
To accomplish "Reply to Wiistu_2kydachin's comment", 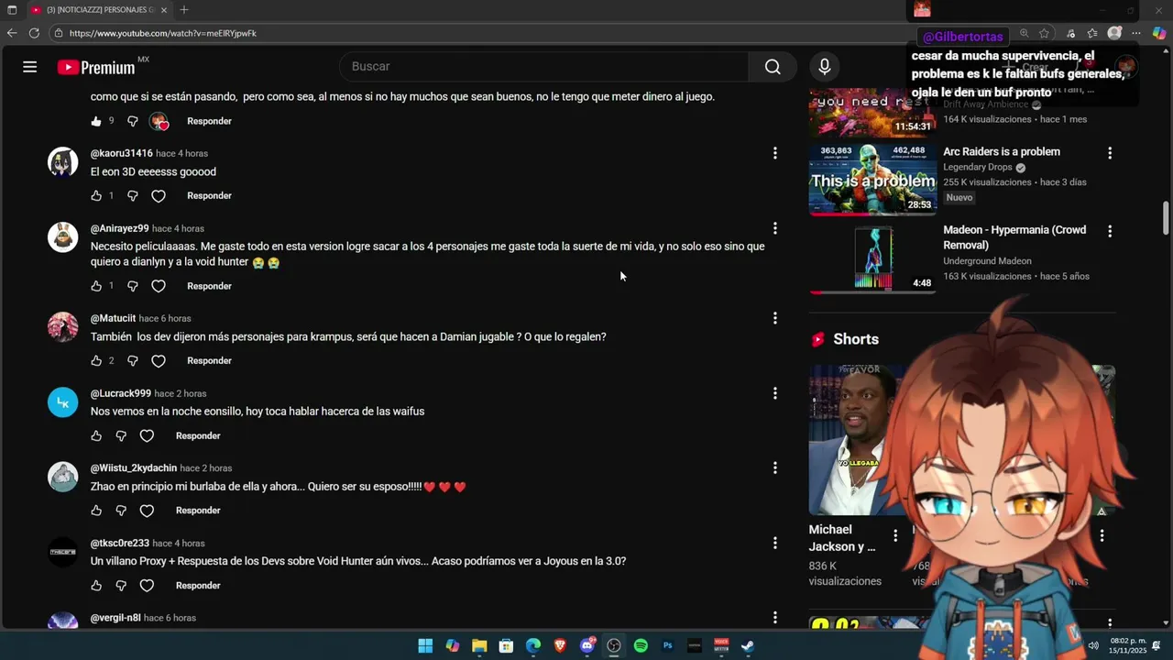I will coord(198,511).
